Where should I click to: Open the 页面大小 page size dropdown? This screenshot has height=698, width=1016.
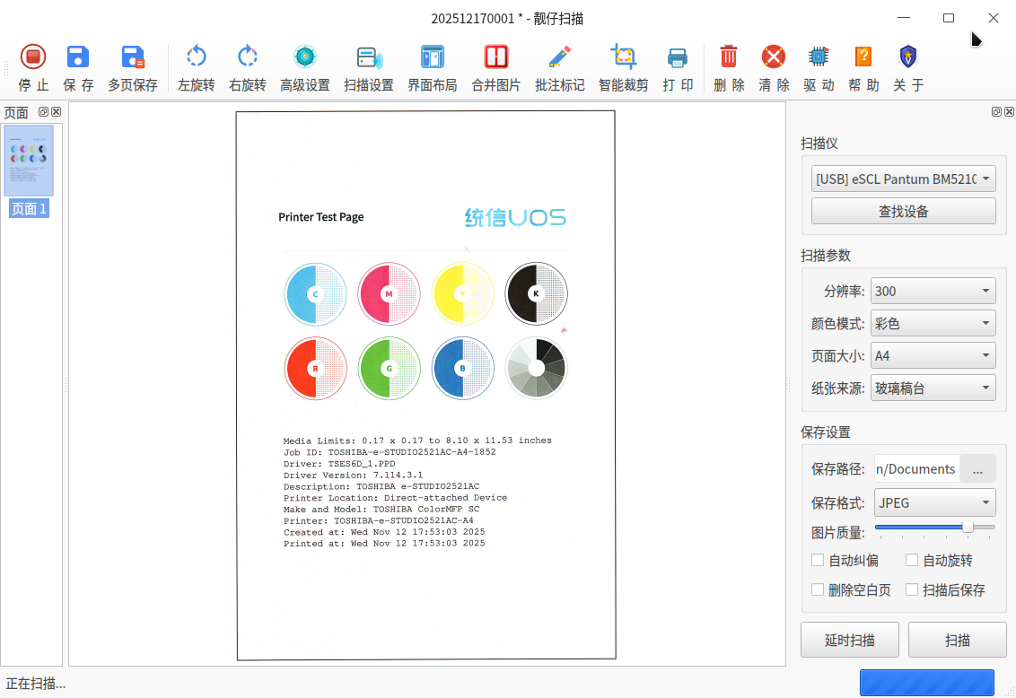click(x=933, y=355)
